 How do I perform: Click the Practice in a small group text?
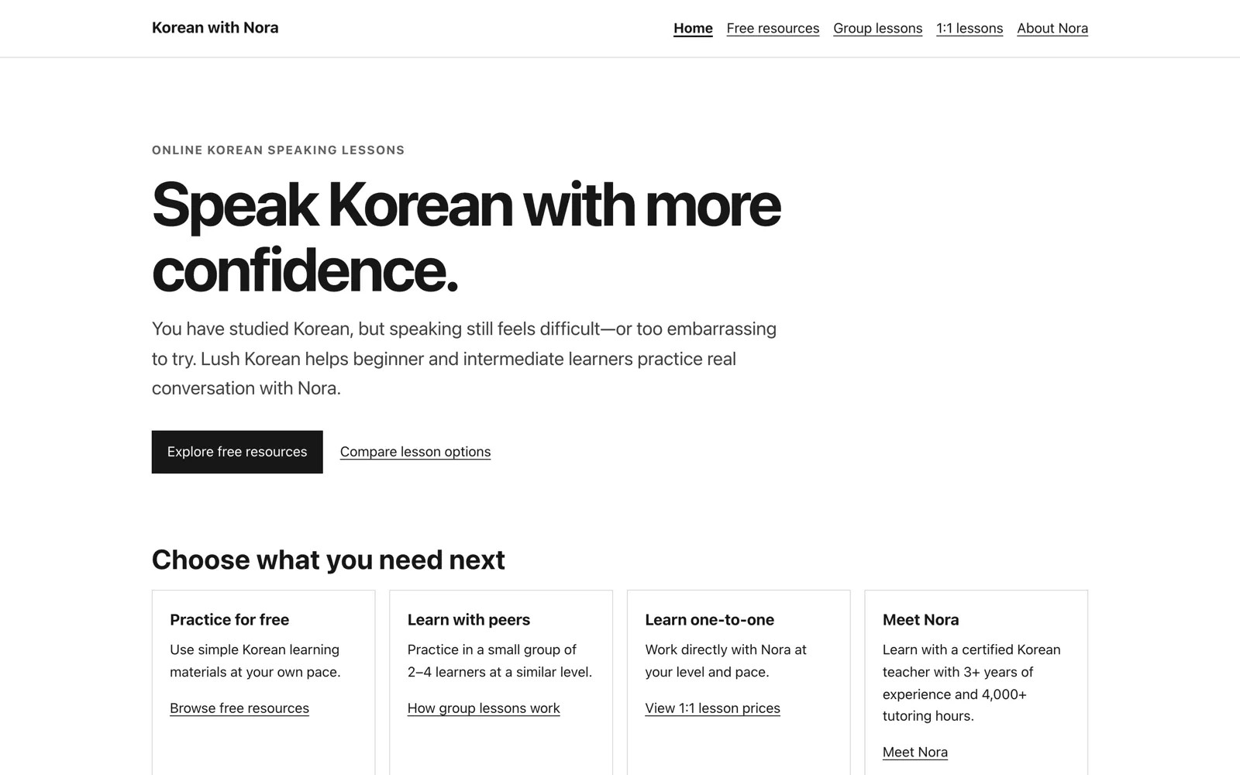tap(500, 661)
